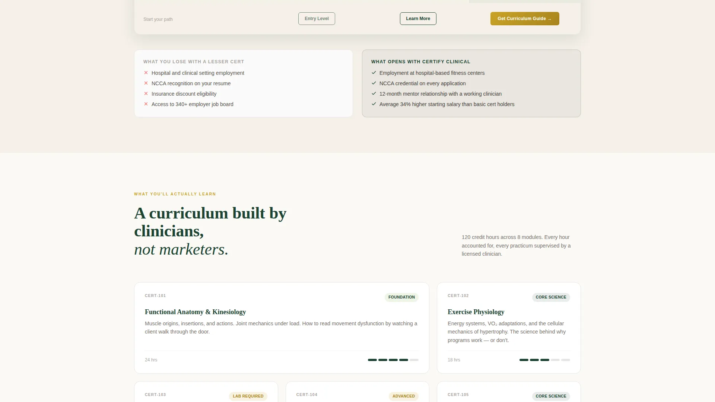Click the '18 hrs' duration label
Image resolution: width=715 pixels, height=402 pixels.
[454, 360]
